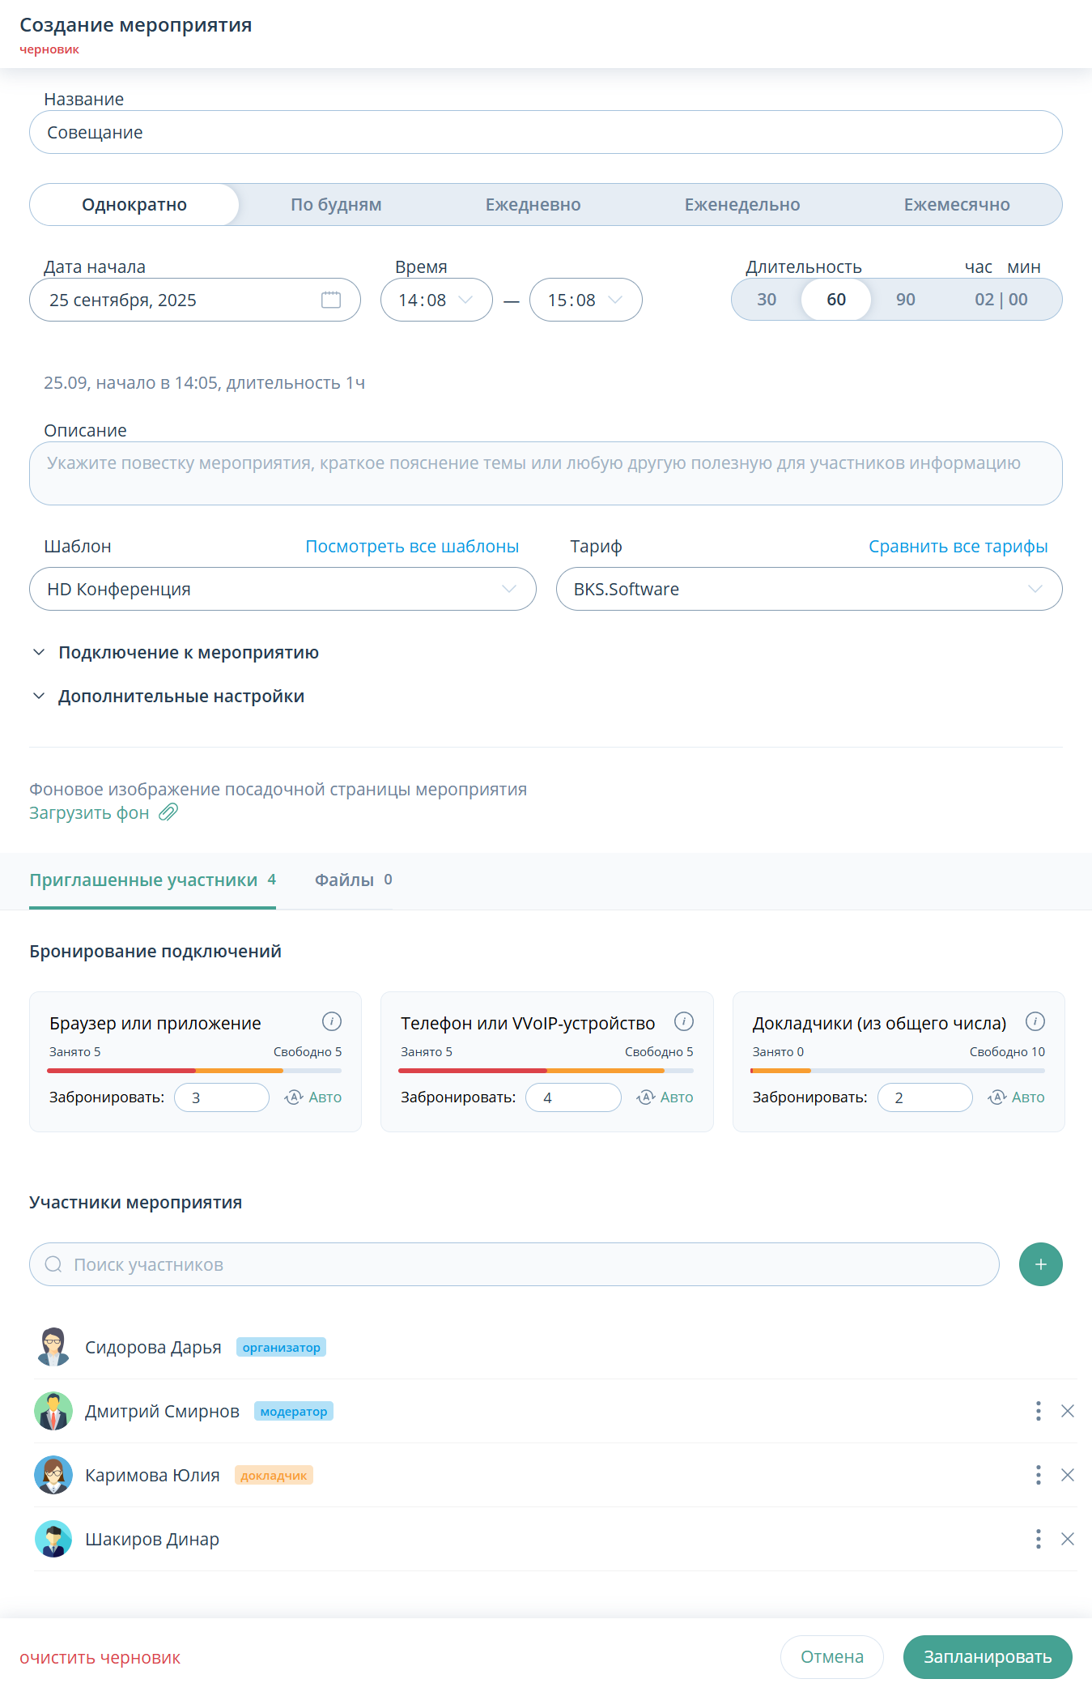Open the Шаблон HD Конференция dropdown

283,589
